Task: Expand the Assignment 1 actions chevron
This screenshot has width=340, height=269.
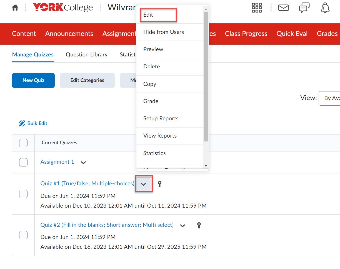Action: click(x=83, y=163)
